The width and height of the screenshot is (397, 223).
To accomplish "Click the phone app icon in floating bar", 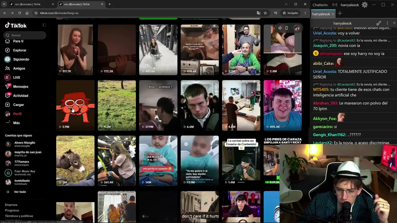I will (x=287, y=28).
